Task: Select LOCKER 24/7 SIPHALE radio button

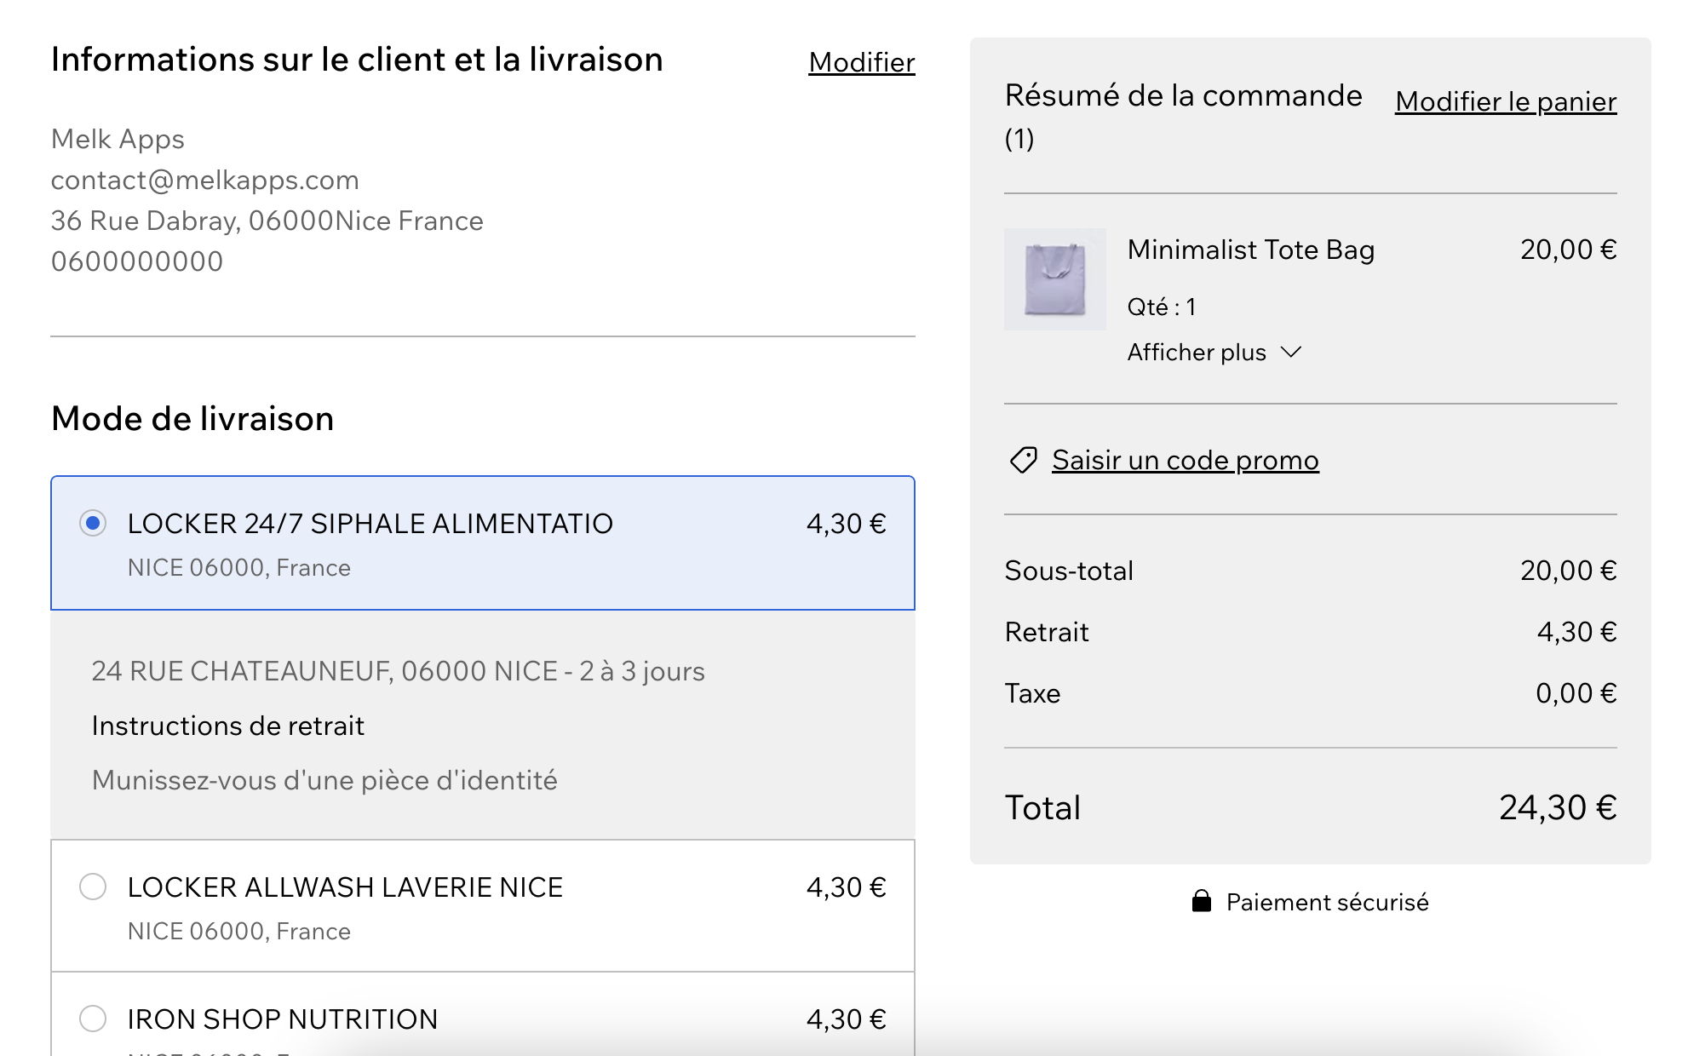Action: pyautogui.click(x=93, y=523)
